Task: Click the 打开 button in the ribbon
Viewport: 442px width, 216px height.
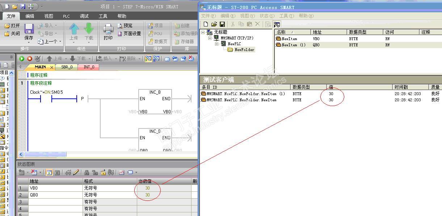Action: [12, 26]
